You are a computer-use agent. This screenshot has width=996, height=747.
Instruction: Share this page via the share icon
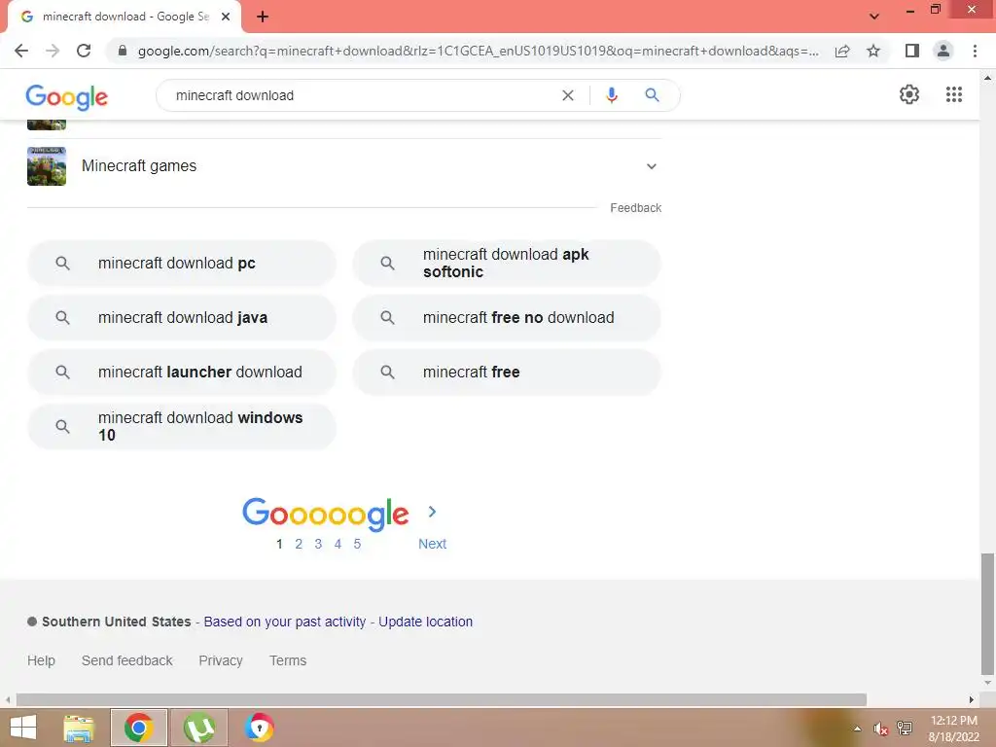842,51
